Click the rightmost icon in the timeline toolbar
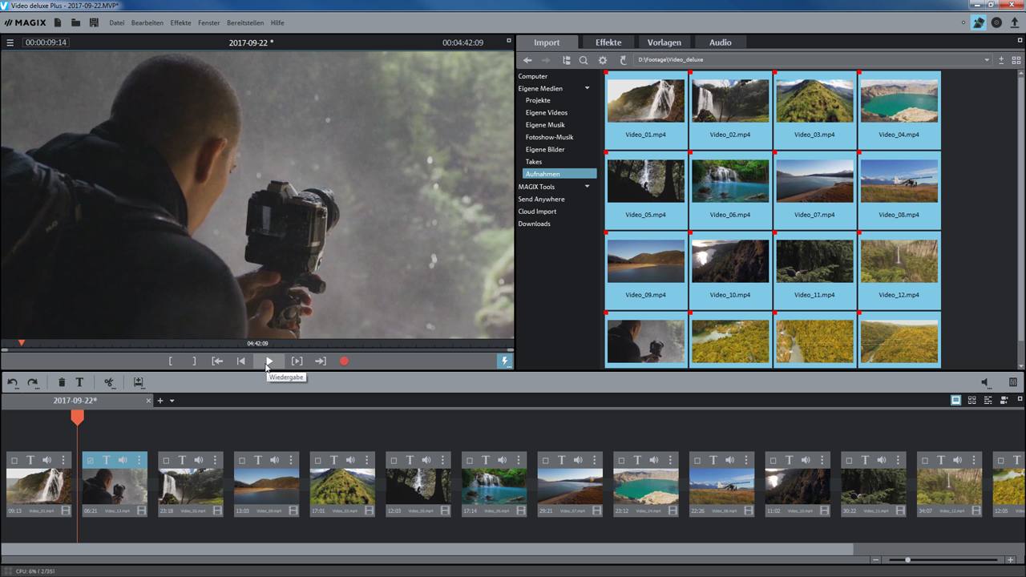Screen dimensions: 1026x577 1013,383
